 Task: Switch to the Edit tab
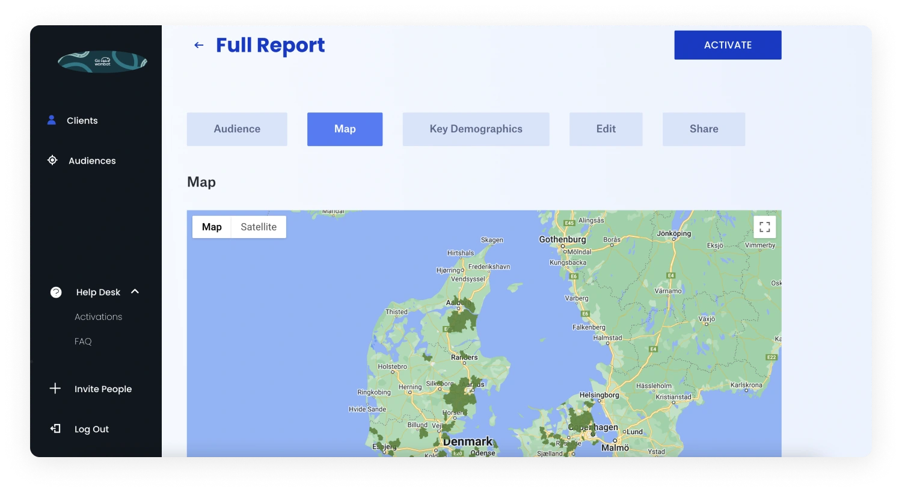[x=606, y=129]
